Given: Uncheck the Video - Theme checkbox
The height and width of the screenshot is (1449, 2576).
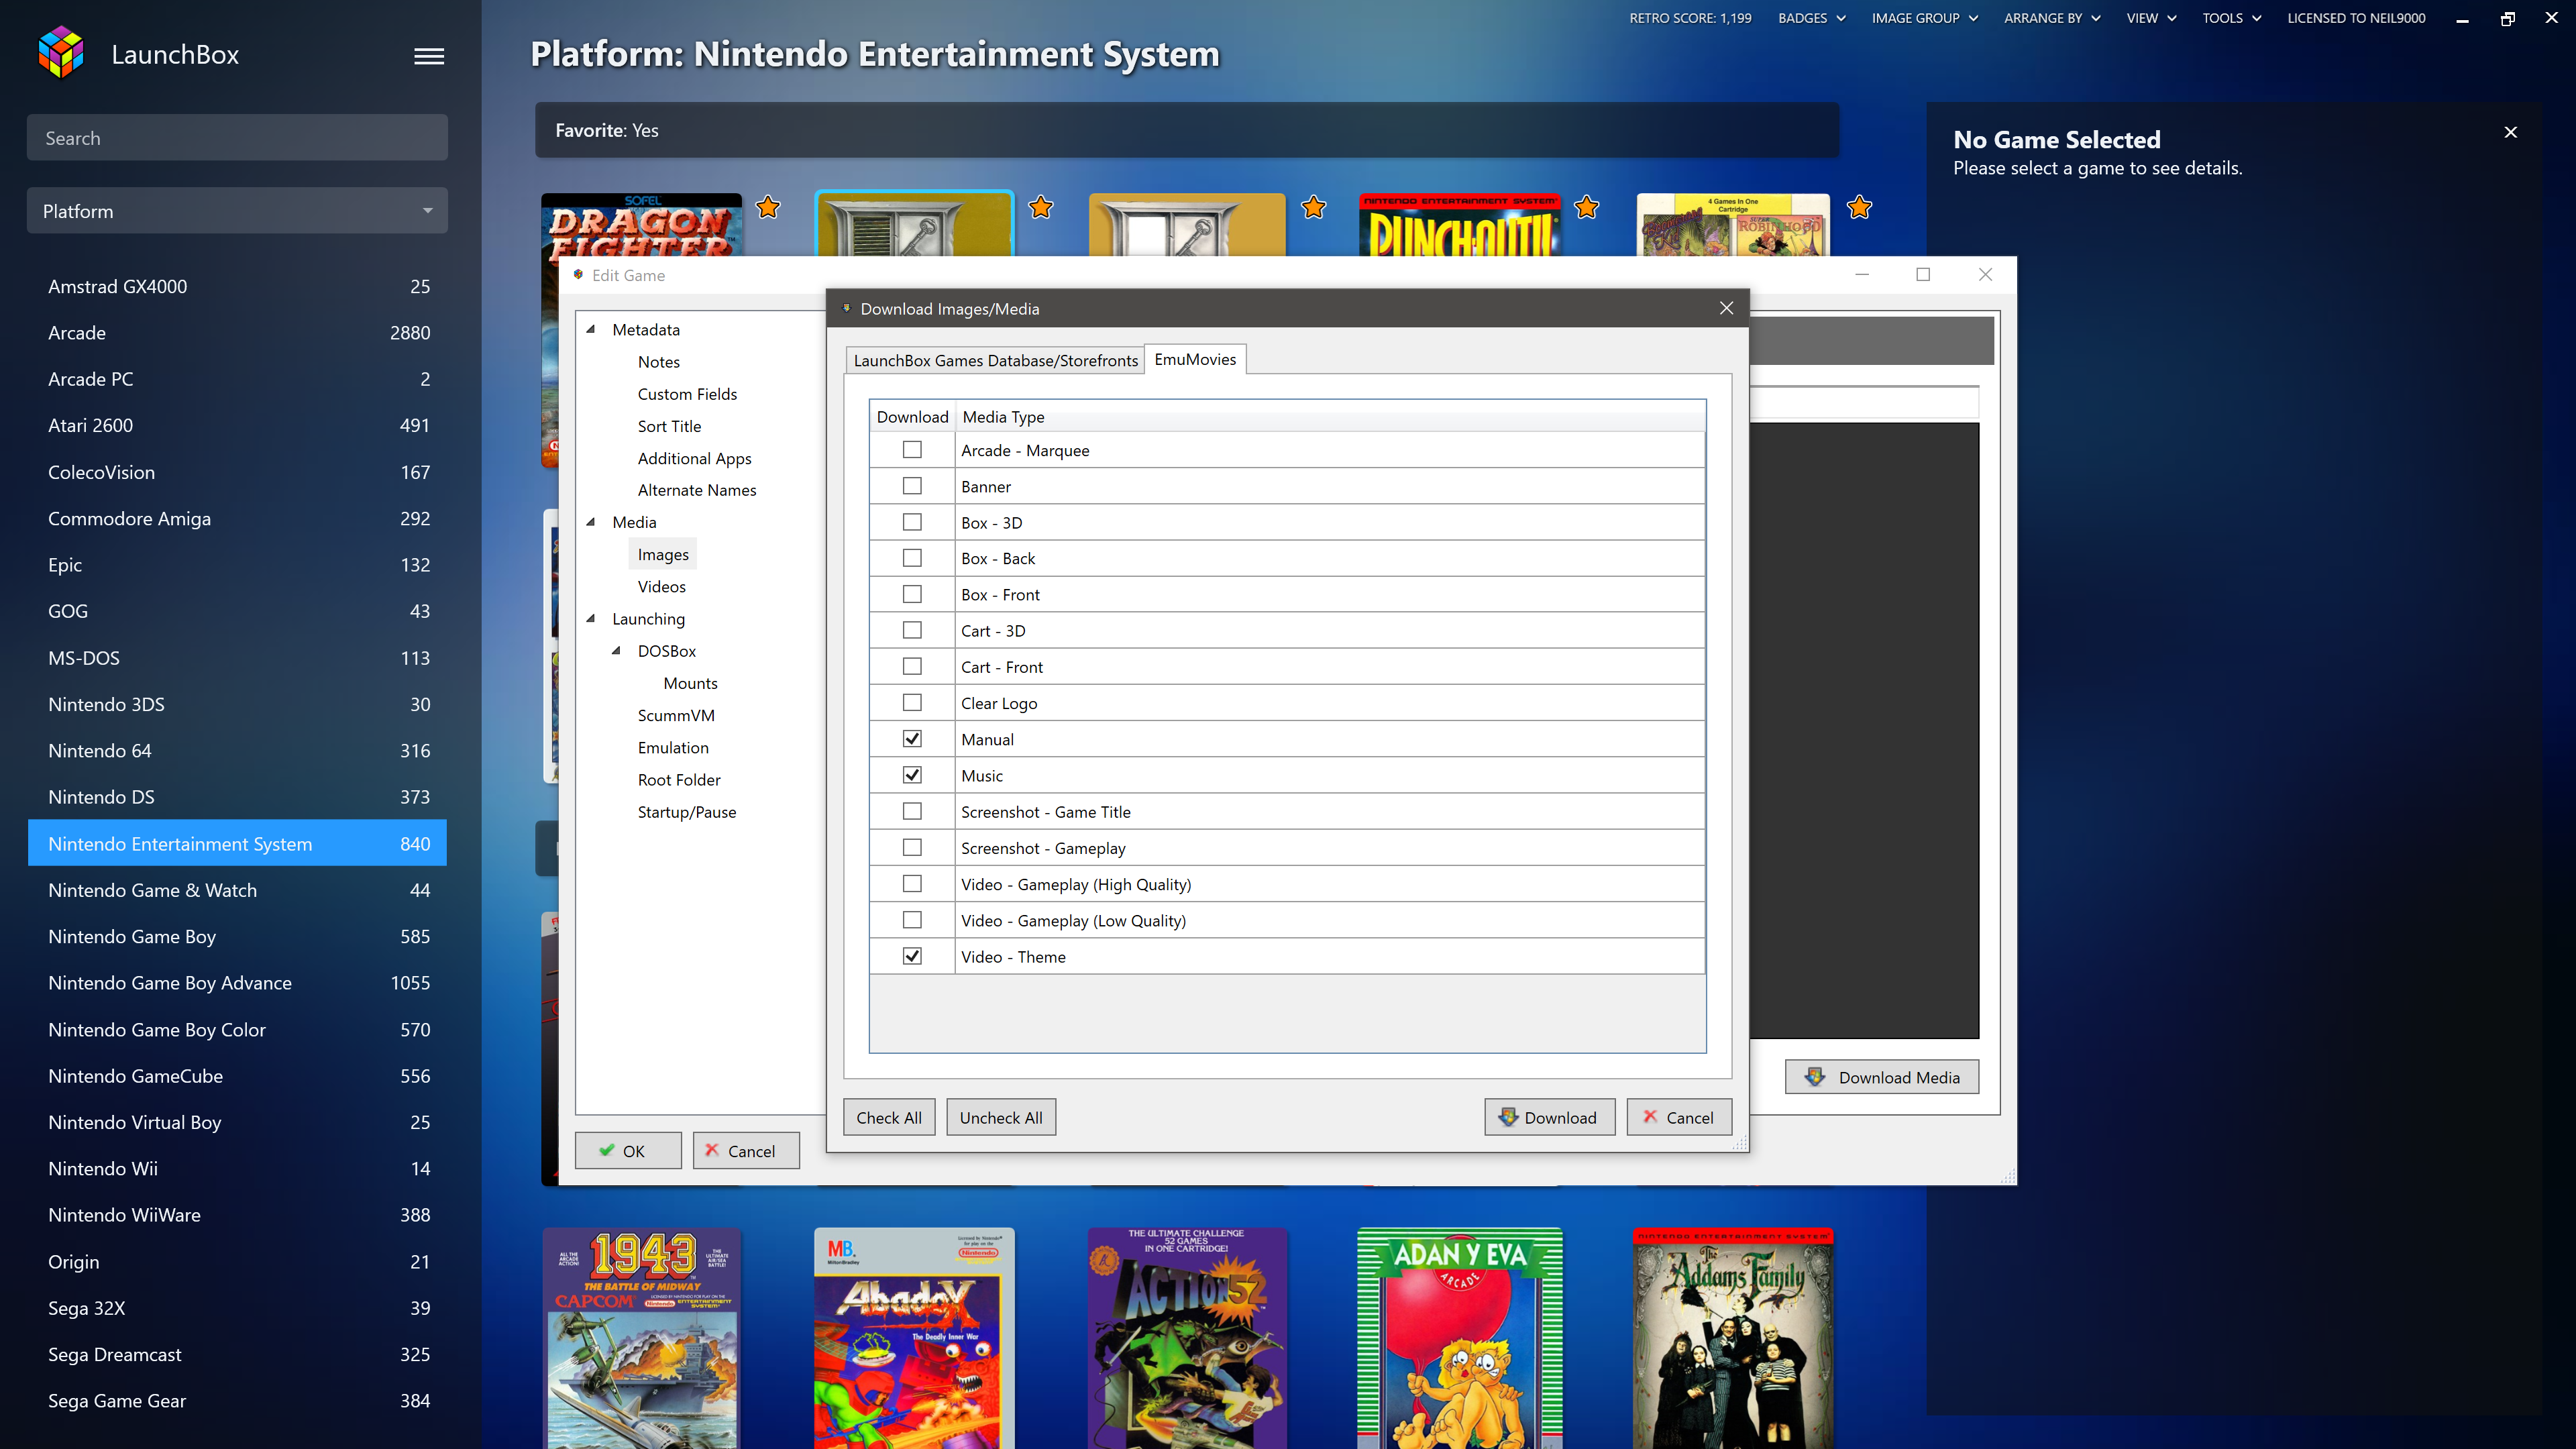Looking at the screenshot, I should click(x=912, y=956).
